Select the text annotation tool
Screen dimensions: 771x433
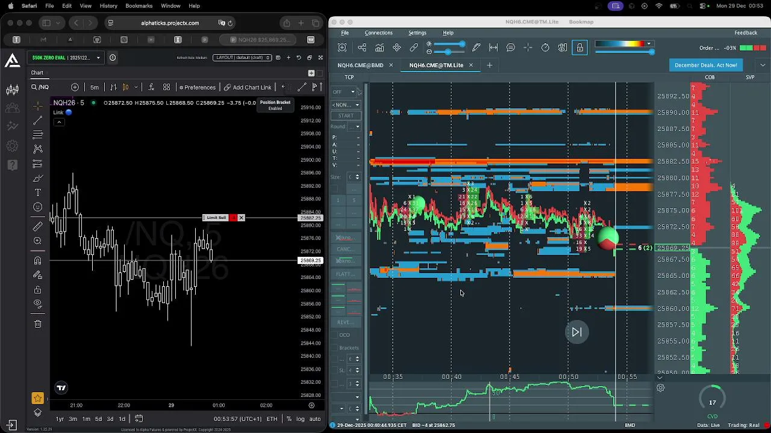[x=37, y=192]
